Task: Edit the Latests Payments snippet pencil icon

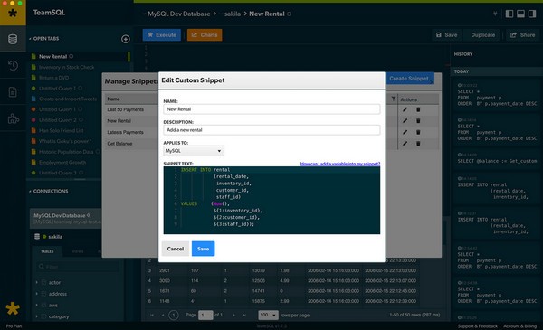Action: point(405,132)
